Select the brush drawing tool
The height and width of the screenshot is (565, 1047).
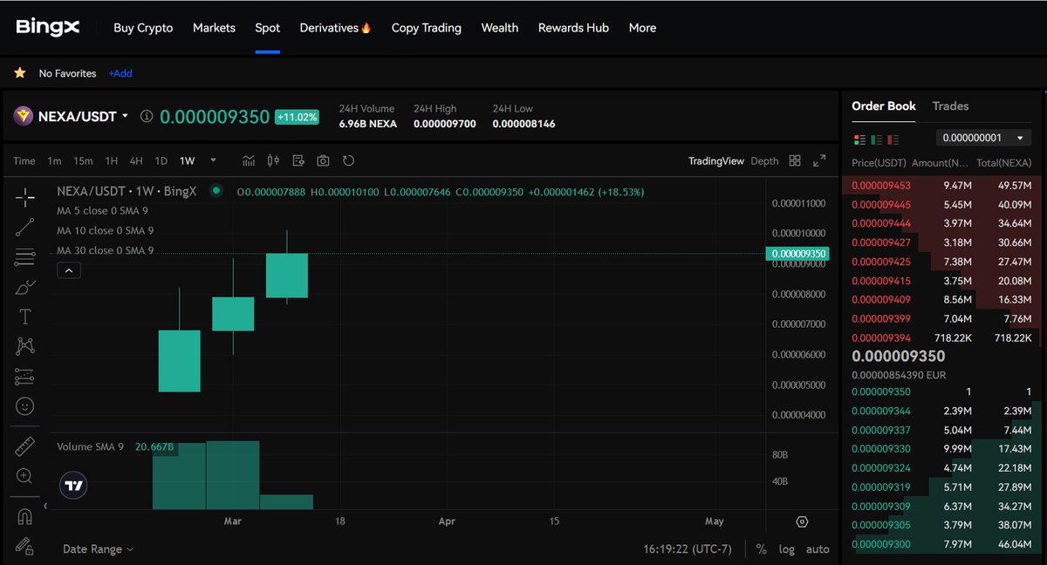pyautogui.click(x=25, y=287)
